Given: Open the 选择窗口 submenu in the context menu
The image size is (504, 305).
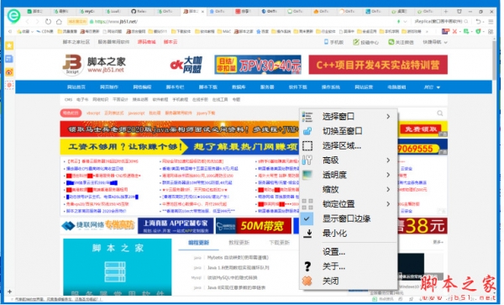Looking at the screenshot, I should pos(348,116).
